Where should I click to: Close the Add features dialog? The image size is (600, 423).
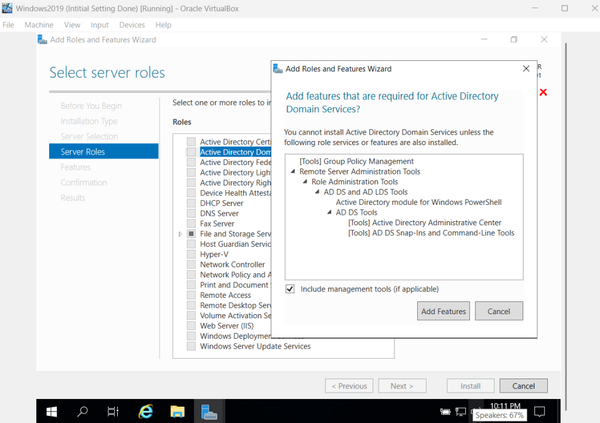526,68
